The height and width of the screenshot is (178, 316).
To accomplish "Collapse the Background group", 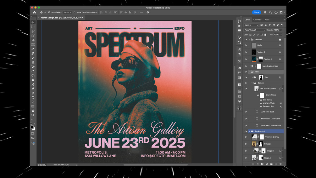I will click(x=249, y=131).
